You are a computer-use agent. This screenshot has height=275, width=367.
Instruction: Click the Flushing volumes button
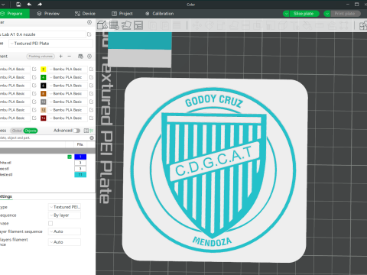41,57
